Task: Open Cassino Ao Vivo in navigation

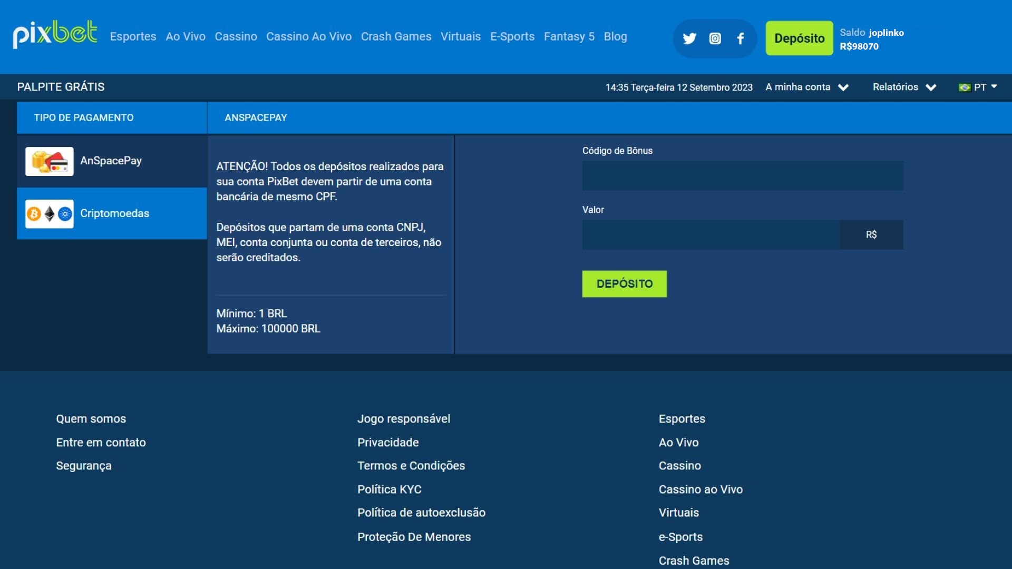Action: [x=309, y=37]
